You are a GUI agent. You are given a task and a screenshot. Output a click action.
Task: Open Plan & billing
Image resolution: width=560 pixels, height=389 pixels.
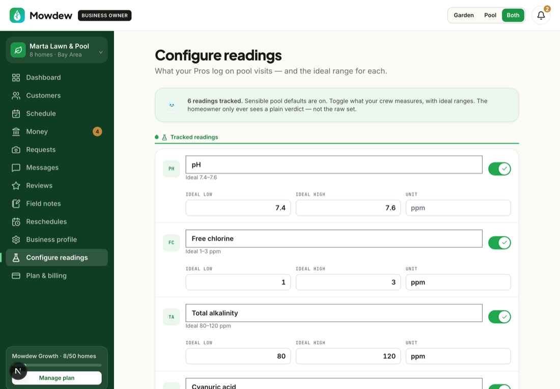click(57, 276)
